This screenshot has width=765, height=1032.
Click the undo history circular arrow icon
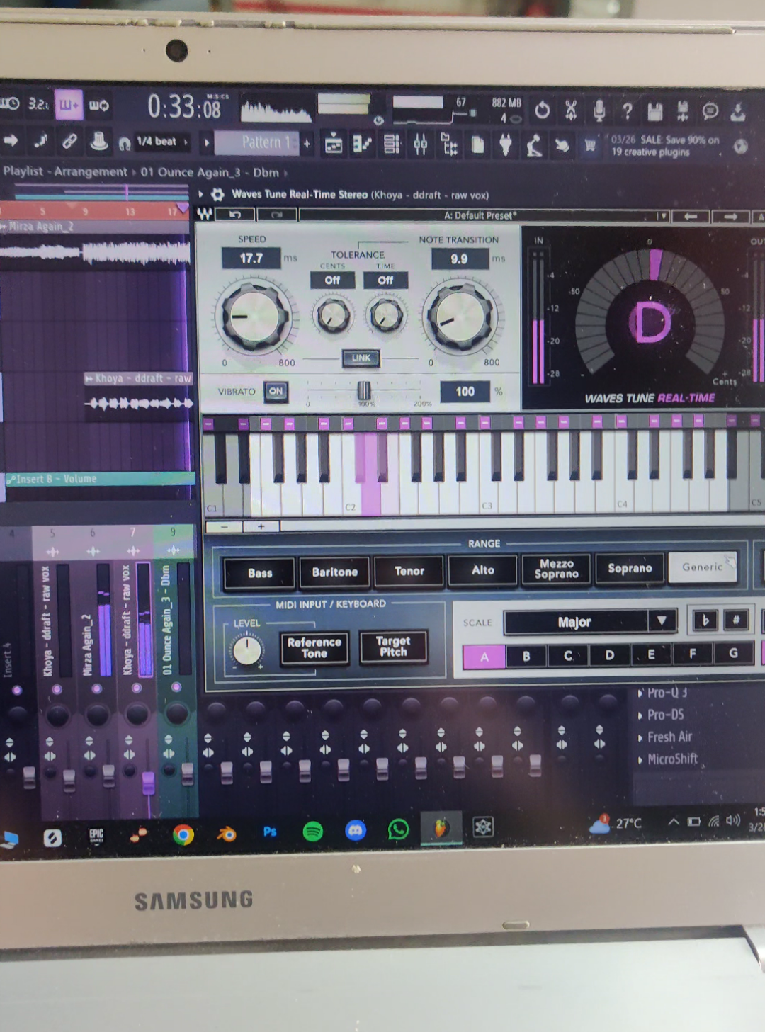[x=542, y=110]
